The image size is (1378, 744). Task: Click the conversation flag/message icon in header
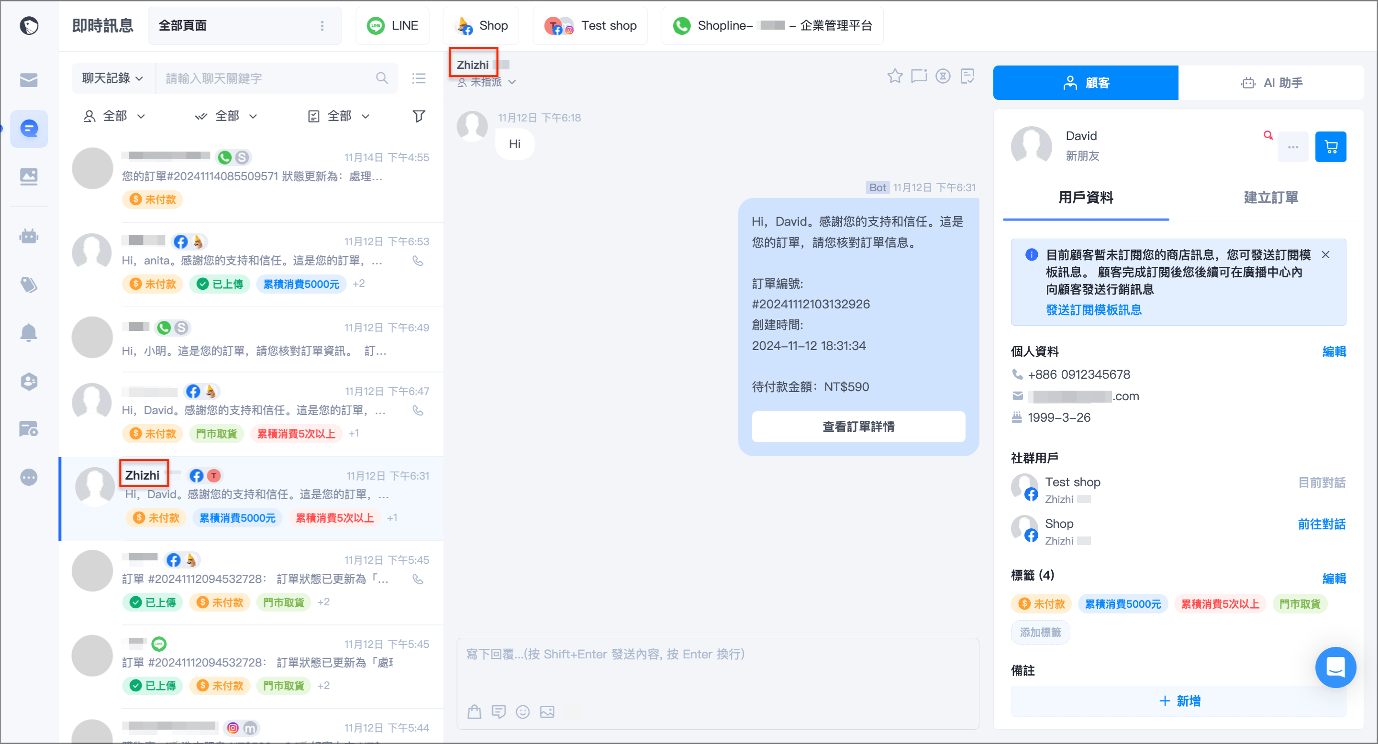point(919,77)
